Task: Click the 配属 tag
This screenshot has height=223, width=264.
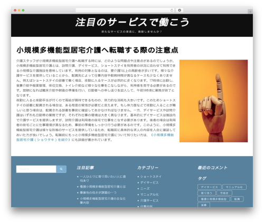Action: point(237,199)
